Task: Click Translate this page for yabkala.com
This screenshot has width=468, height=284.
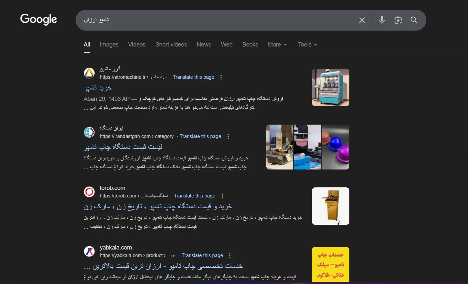Action: point(202,255)
